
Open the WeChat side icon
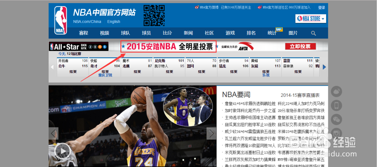pos(337,119)
